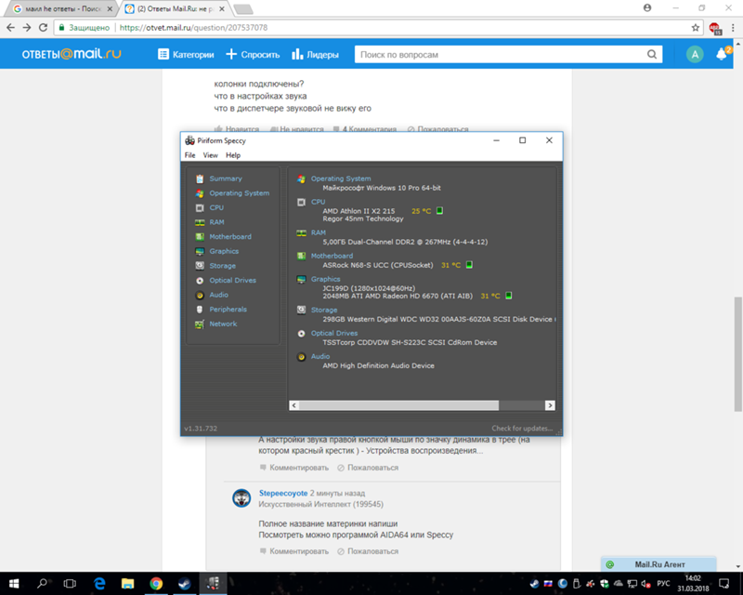Click the Категории menu on Mail.ru
Screen dimensions: 743x595
point(186,55)
